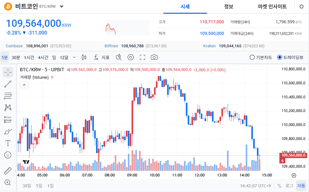Select the 5분 interval
This screenshot has width=309, height=192.
5,58
